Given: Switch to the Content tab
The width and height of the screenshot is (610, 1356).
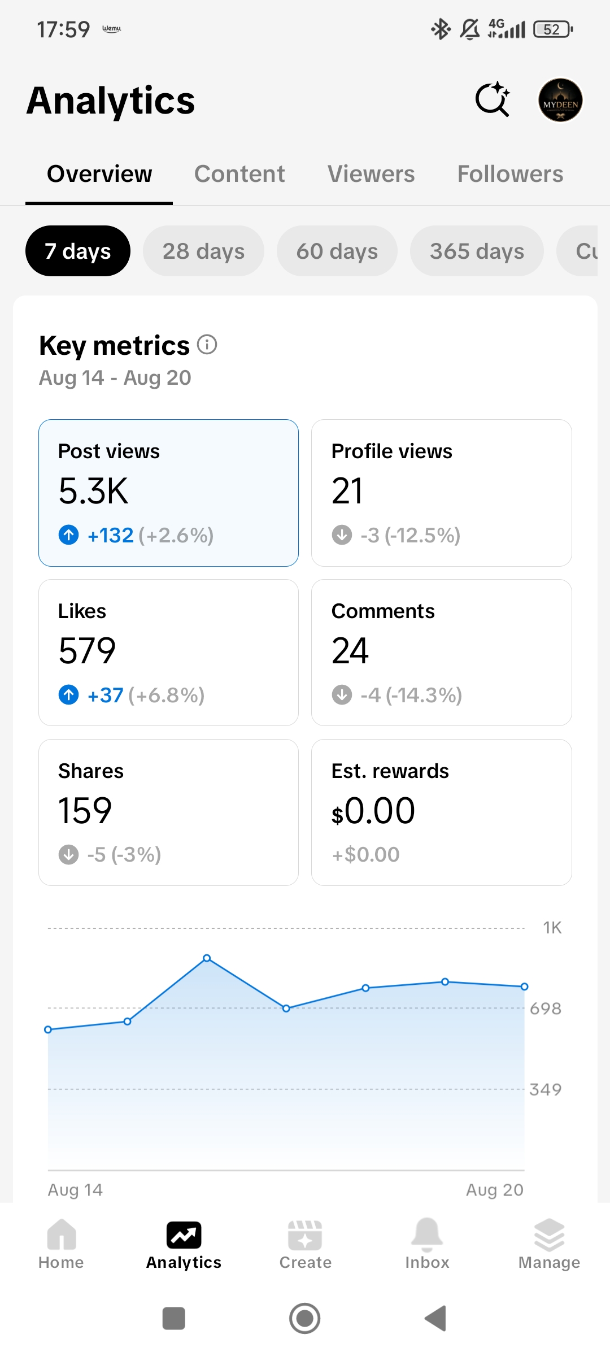Looking at the screenshot, I should point(239,174).
